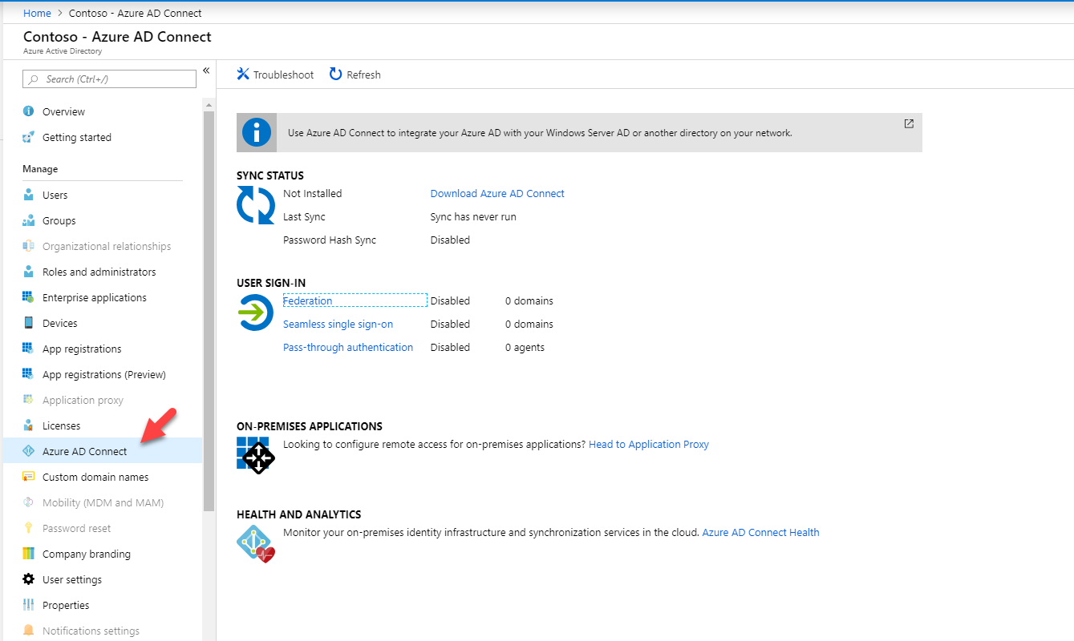Open Roles and administrators

(101, 272)
